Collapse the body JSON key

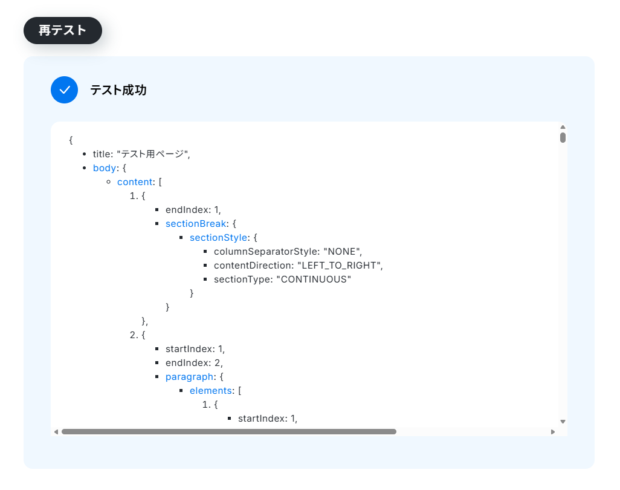click(105, 168)
